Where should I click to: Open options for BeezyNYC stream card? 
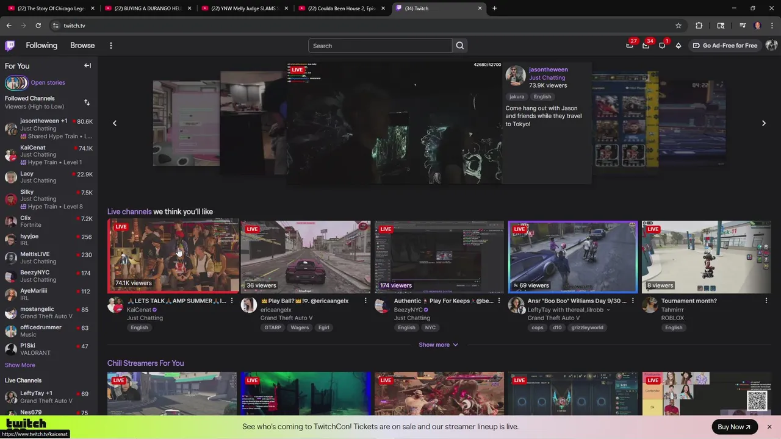499,301
